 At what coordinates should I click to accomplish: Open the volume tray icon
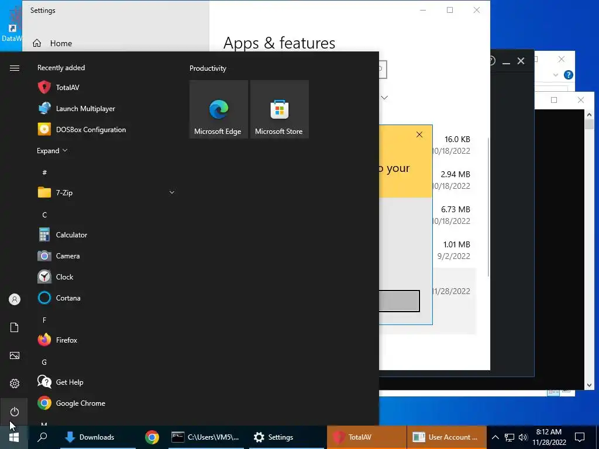tap(523, 437)
